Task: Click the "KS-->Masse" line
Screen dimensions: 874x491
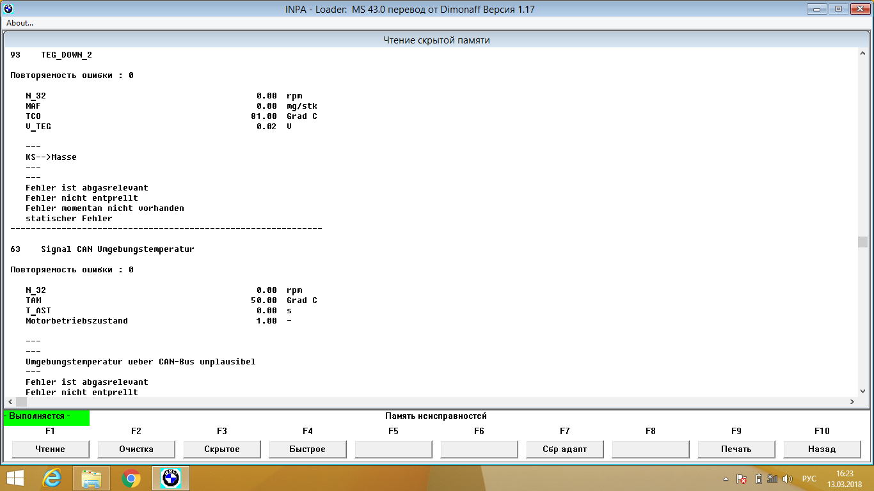Action: pyautogui.click(x=51, y=157)
